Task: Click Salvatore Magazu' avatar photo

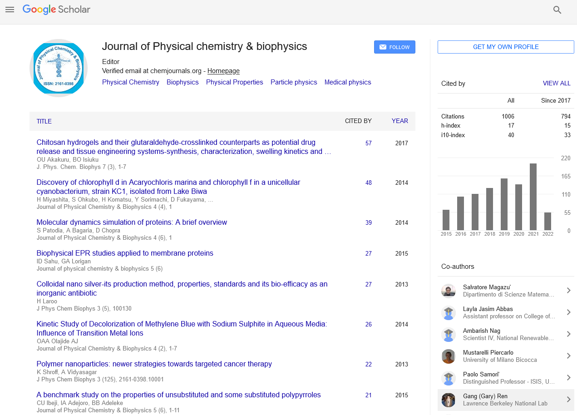Action: [448, 291]
